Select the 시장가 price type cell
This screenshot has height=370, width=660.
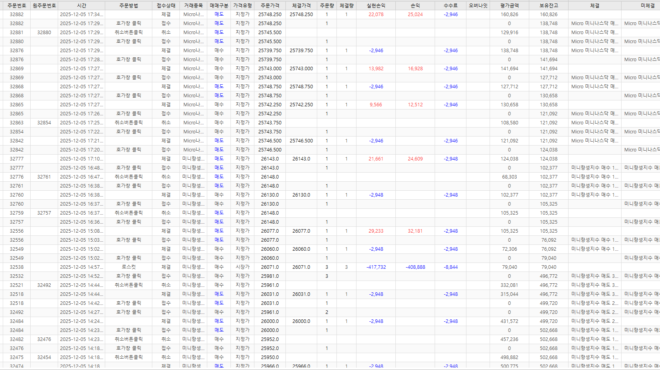point(242,267)
